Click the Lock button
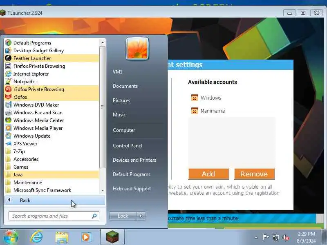 123,216
